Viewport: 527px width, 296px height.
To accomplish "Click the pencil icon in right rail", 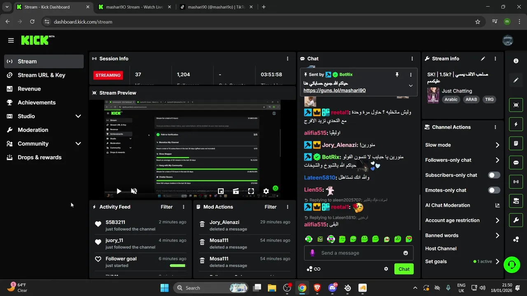I will click(516, 80).
